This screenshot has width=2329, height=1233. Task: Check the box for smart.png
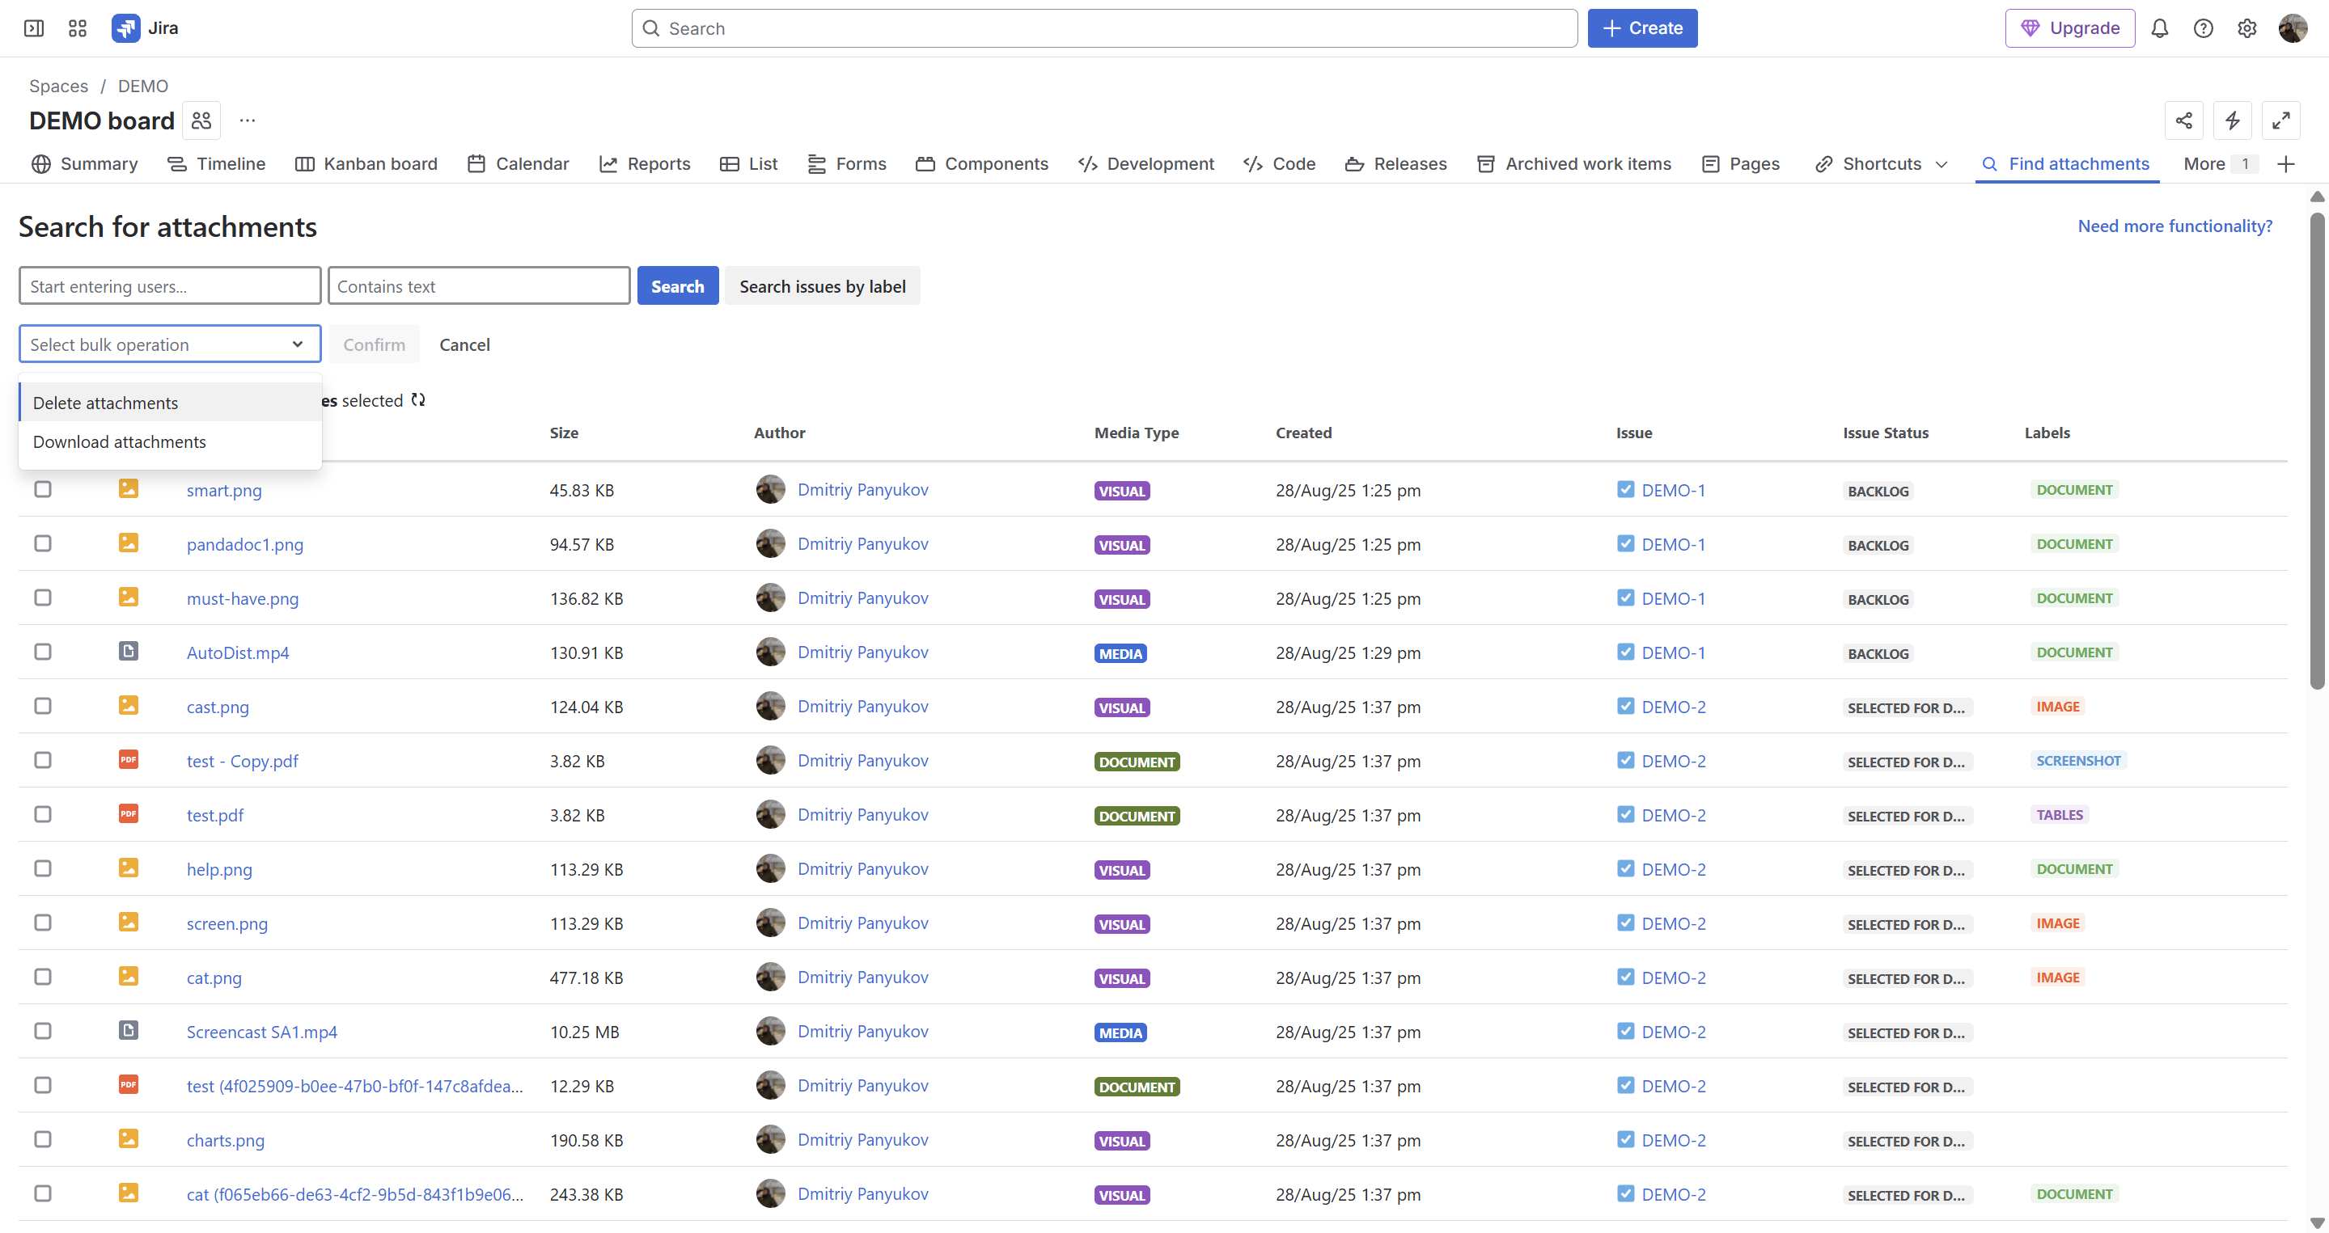(x=43, y=490)
